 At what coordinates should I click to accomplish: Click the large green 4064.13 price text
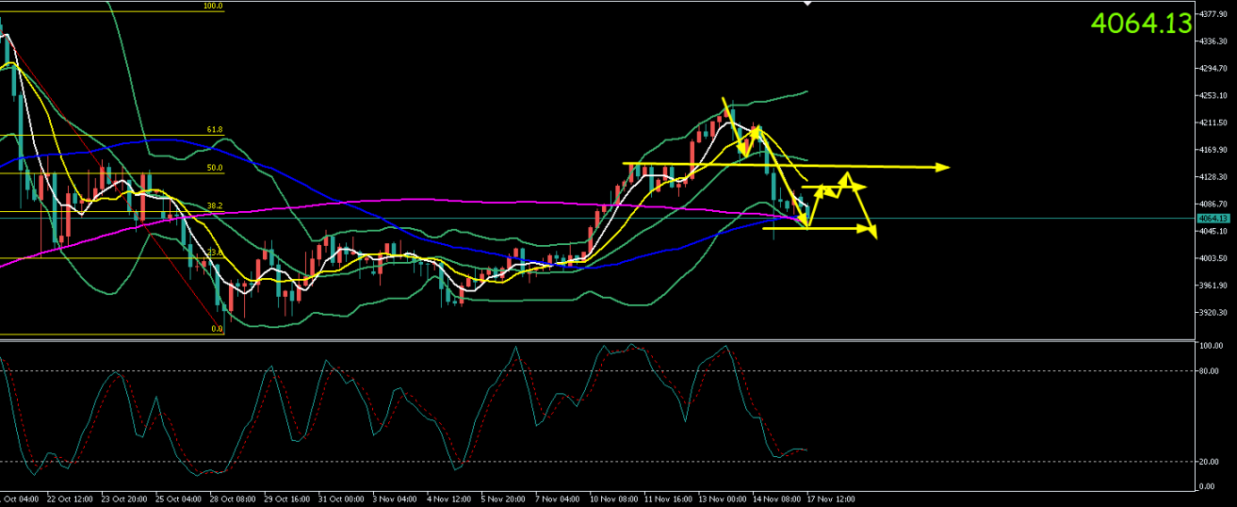pyautogui.click(x=1141, y=24)
